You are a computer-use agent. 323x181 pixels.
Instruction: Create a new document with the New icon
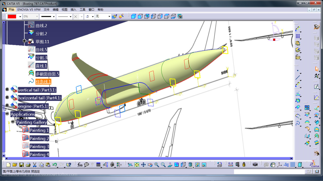tap(8, 165)
